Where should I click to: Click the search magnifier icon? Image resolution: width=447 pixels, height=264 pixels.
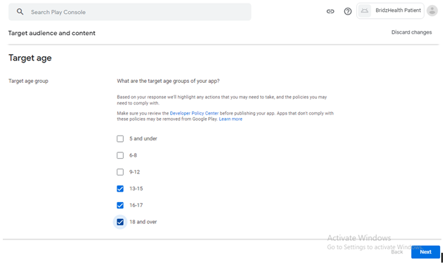20,12
